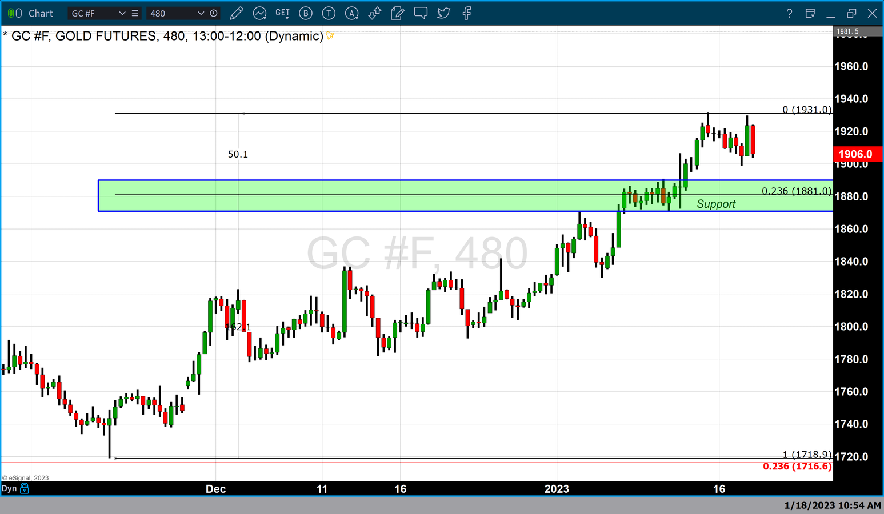Open the window layout dropdown icon
Screen dimensions: 884x514
pos(810,13)
